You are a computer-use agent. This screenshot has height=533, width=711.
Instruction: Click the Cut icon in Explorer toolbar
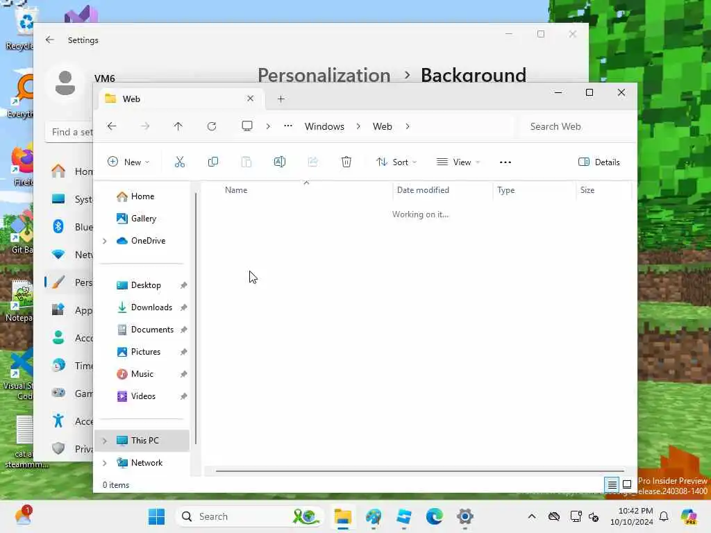tap(180, 162)
